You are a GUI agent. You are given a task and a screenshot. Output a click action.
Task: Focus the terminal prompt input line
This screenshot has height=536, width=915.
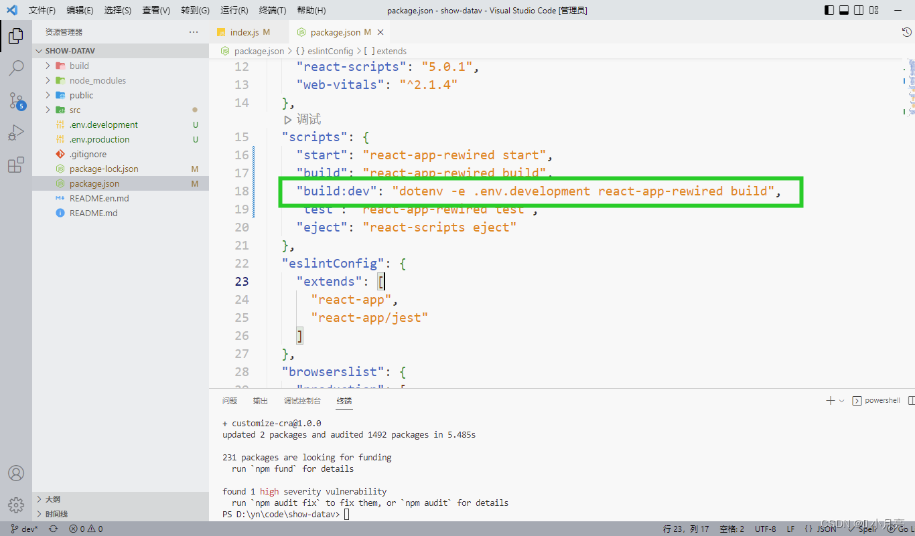(x=346, y=515)
